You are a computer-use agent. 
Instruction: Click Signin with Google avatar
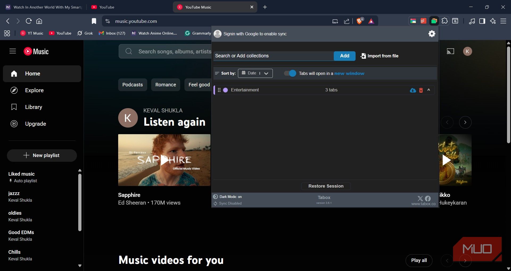point(217,34)
